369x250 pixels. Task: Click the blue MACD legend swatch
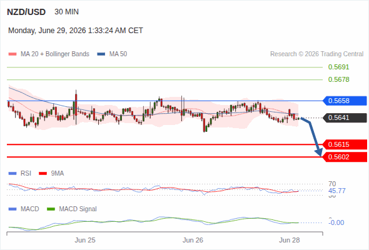13,209
